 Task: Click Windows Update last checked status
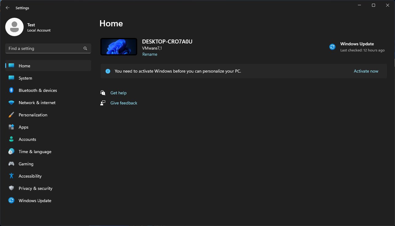(362, 50)
